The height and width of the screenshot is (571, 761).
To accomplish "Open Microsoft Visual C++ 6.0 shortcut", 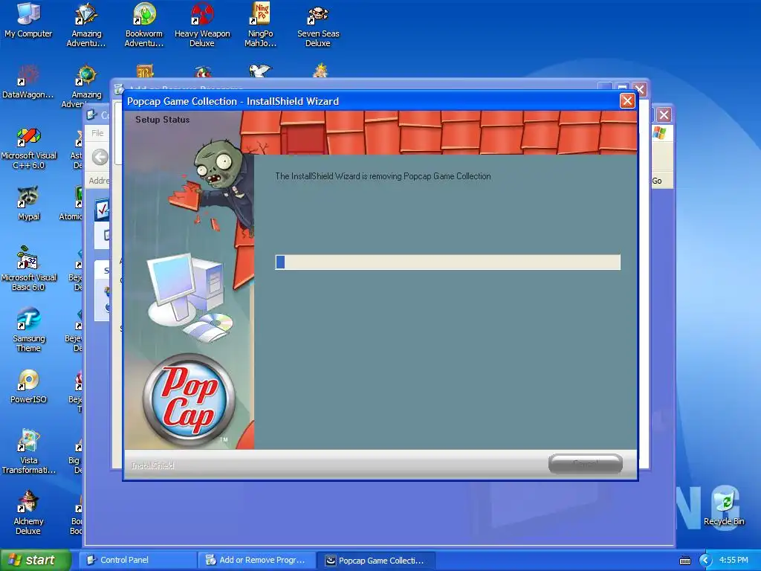I will click(28, 149).
